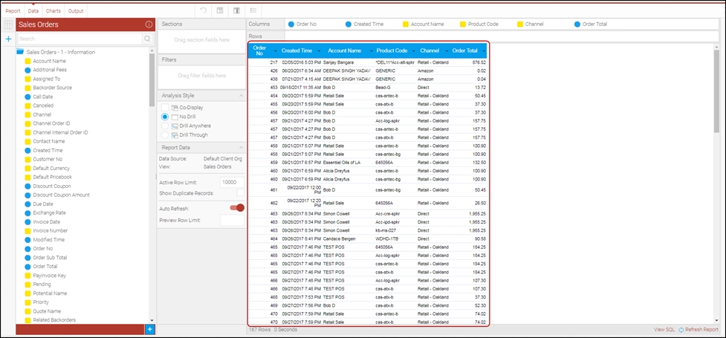Viewport: 726px width, 338px height.
Task: Toggle the Auto Refresh switch
Action: [237, 208]
